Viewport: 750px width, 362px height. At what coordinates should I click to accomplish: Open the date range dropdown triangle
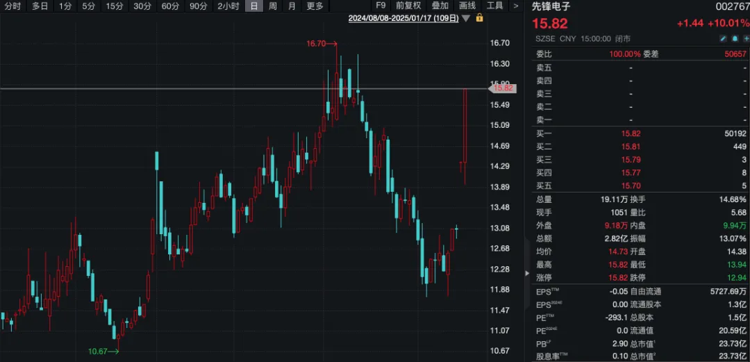point(466,19)
